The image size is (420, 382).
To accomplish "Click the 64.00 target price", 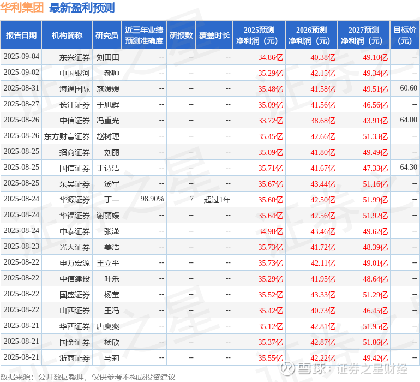I will [x=409, y=120].
